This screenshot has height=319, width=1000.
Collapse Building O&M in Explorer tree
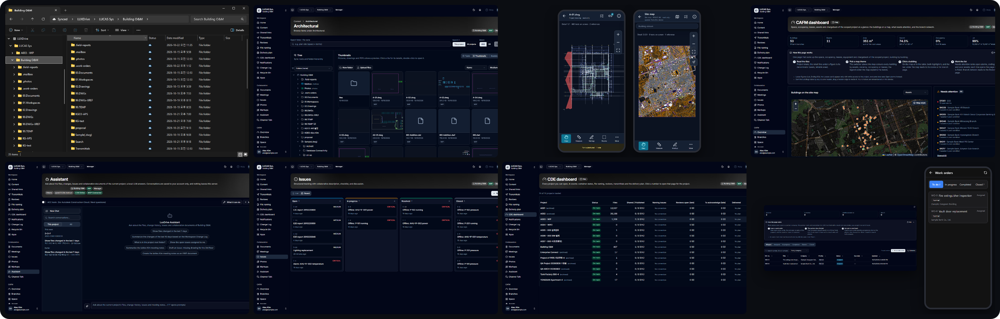pyautogui.click(x=12, y=60)
